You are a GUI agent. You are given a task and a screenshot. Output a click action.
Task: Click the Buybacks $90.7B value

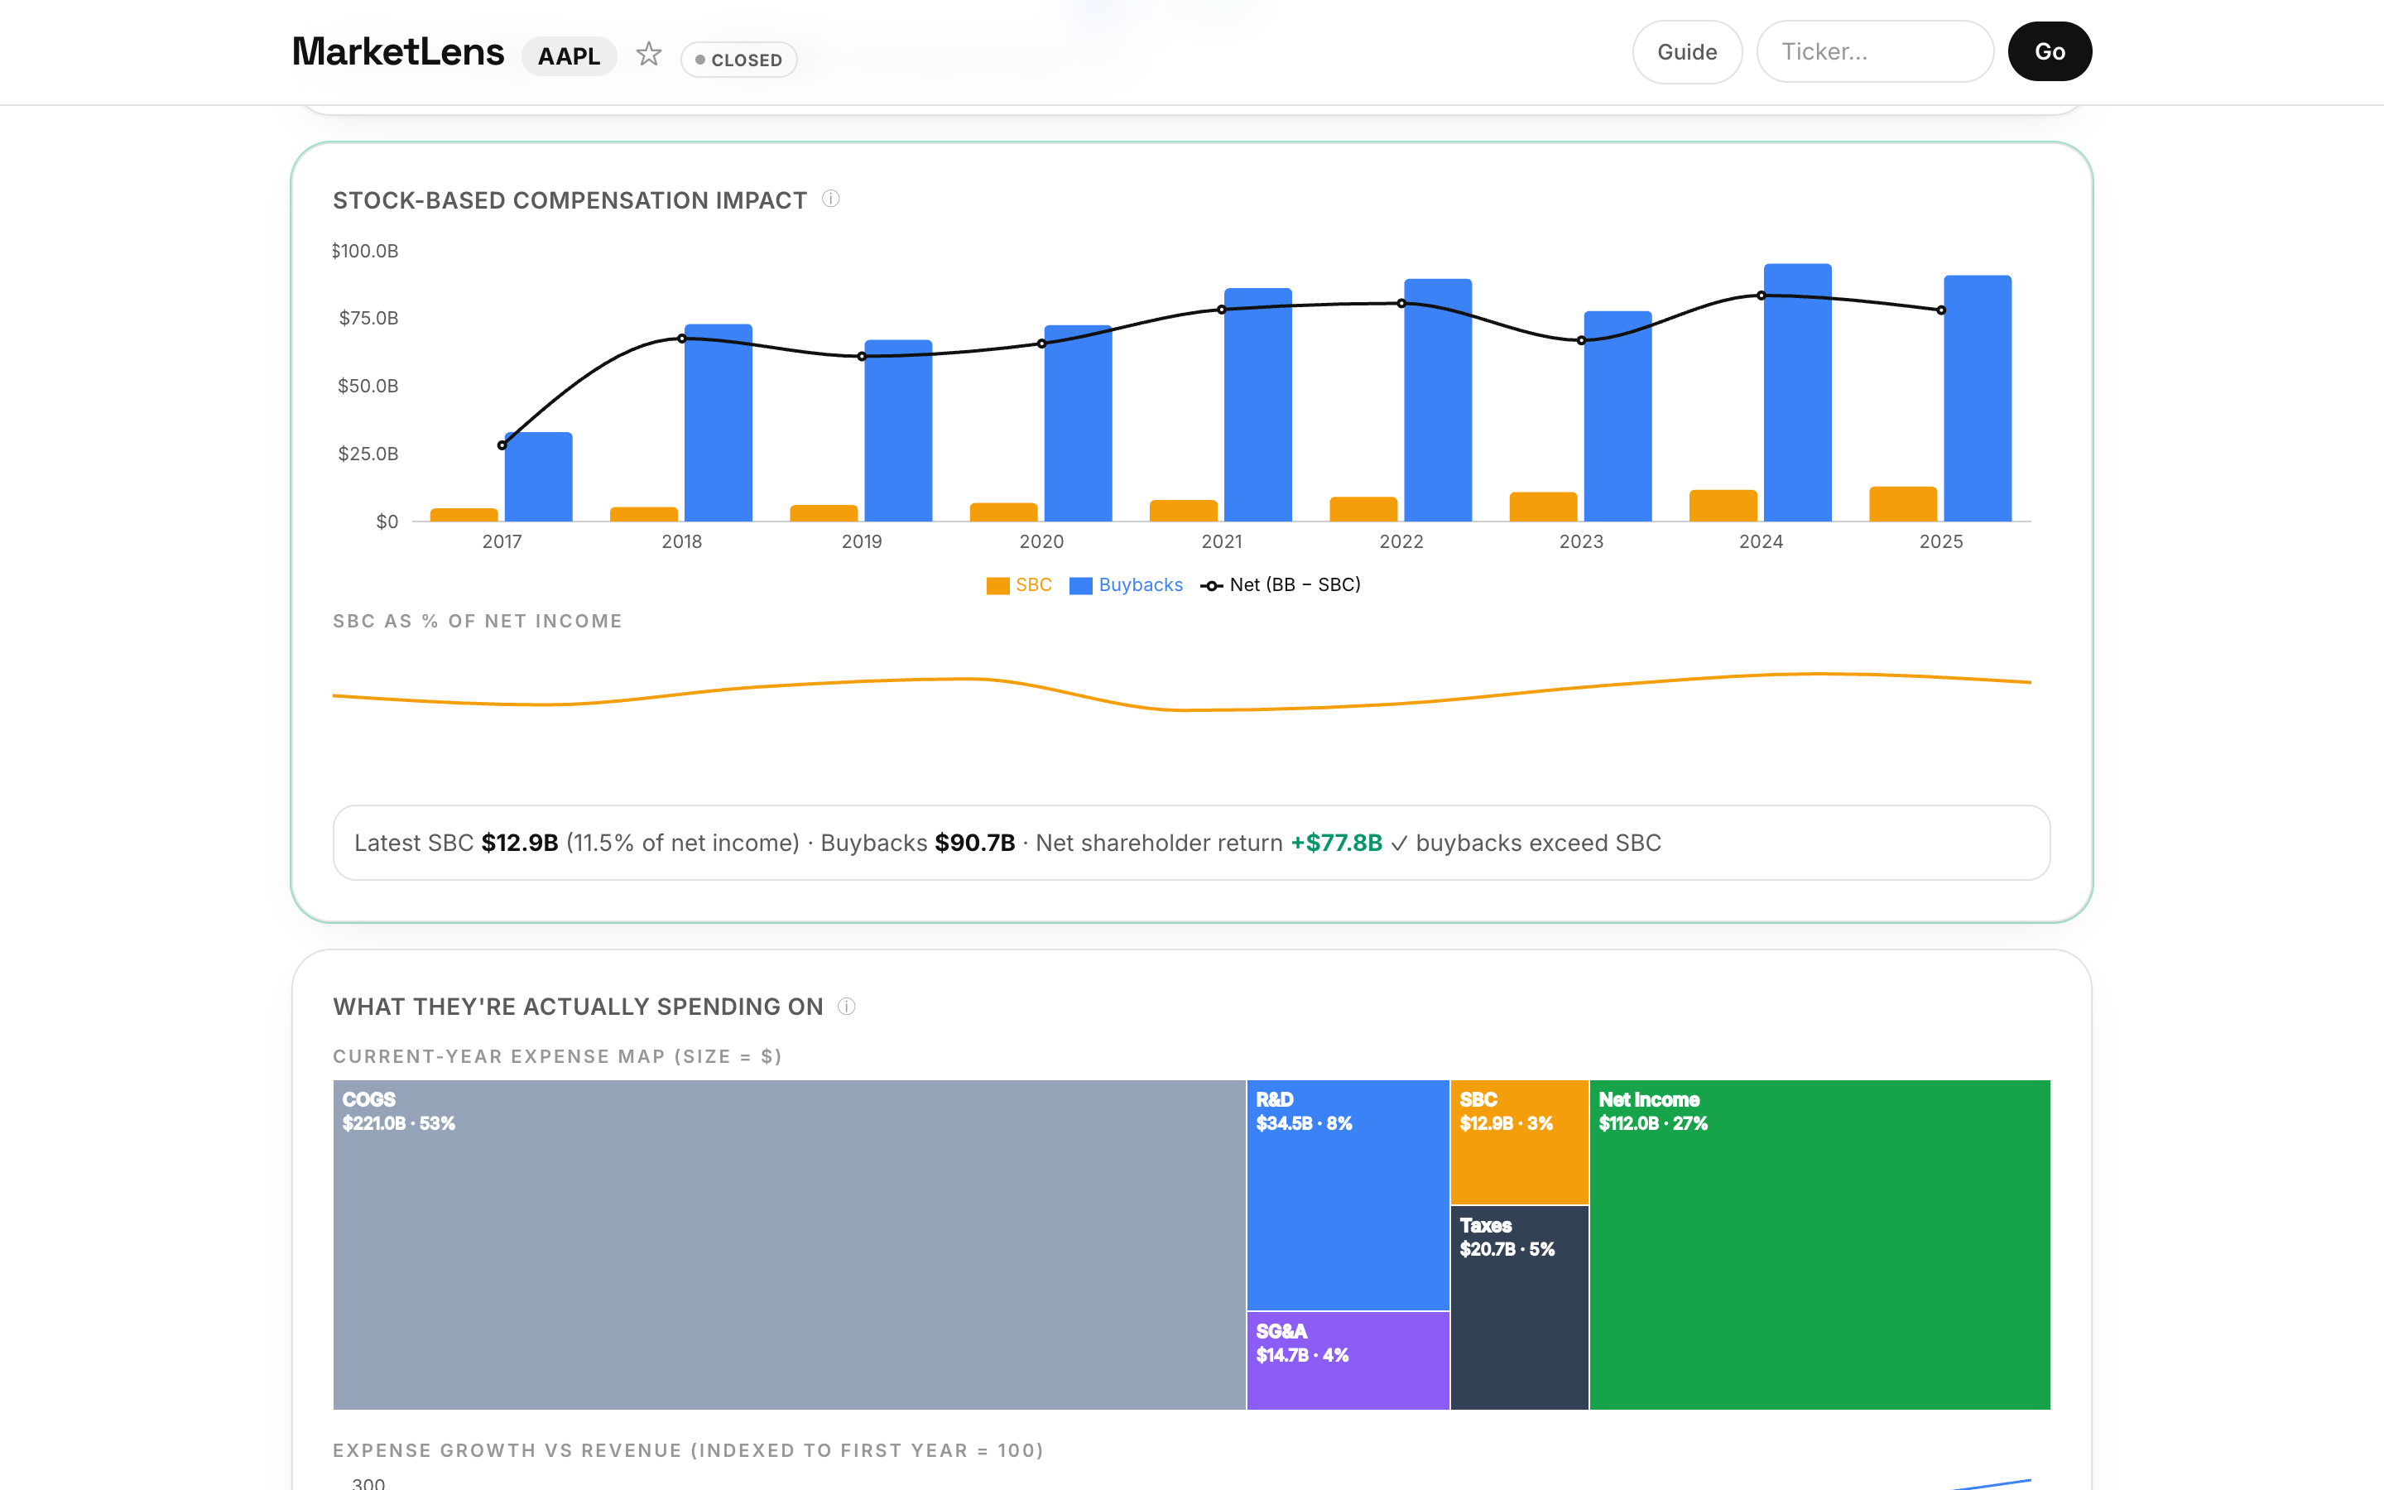[974, 844]
